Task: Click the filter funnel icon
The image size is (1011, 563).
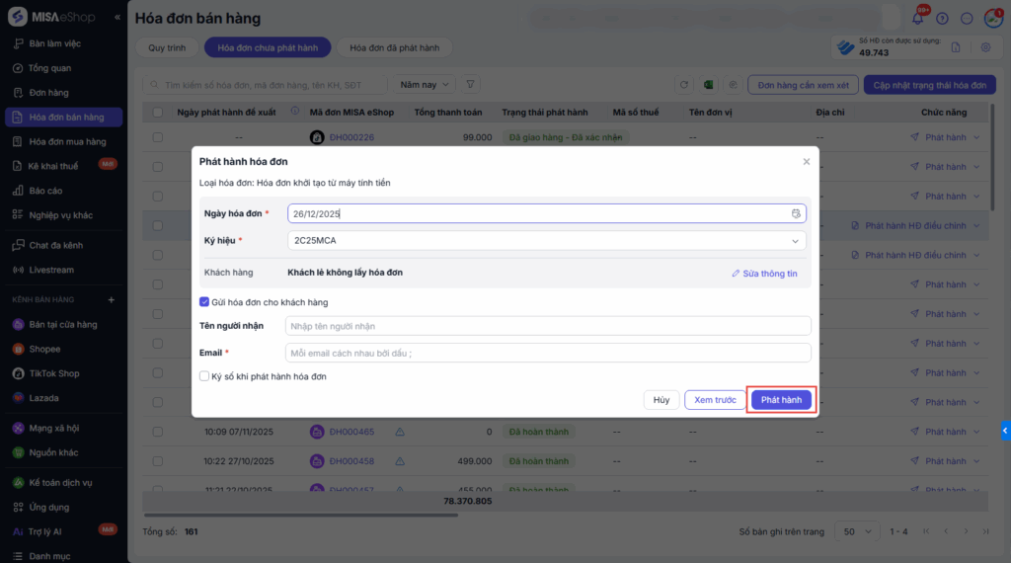Action: [x=471, y=85]
